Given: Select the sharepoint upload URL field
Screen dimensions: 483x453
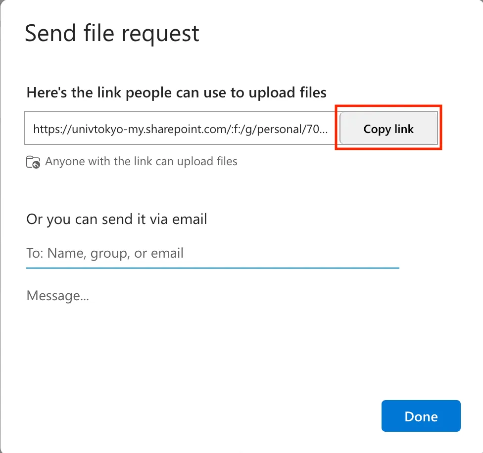Looking at the screenshot, I should pos(182,128).
